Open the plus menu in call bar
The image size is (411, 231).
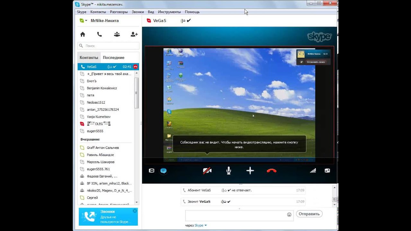click(250, 171)
